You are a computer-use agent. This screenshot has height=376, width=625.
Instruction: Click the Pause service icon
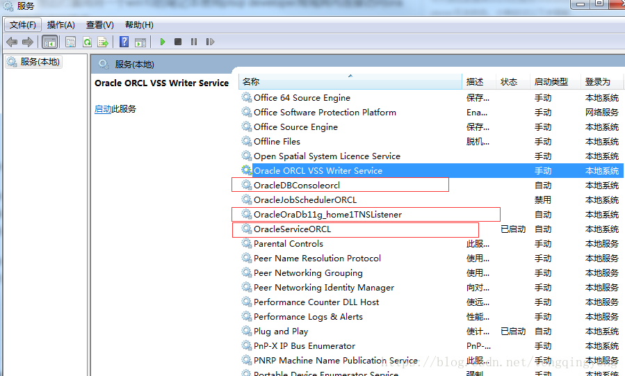point(194,42)
